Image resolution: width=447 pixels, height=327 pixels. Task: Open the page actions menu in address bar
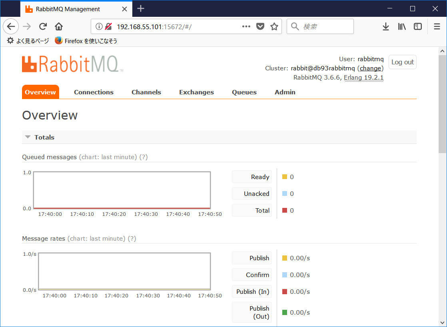(245, 26)
